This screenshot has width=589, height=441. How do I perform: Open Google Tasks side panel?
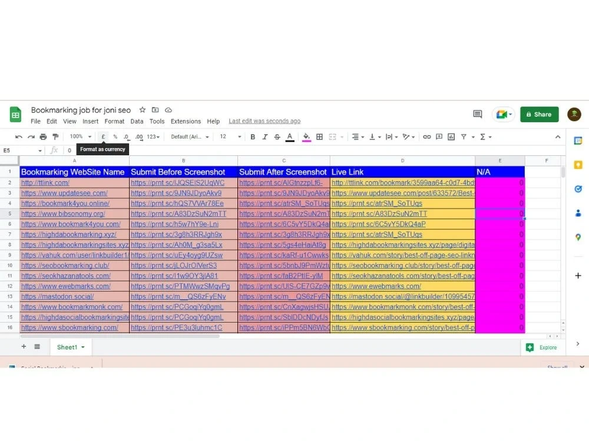pyautogui.click(x=578, y=189)
